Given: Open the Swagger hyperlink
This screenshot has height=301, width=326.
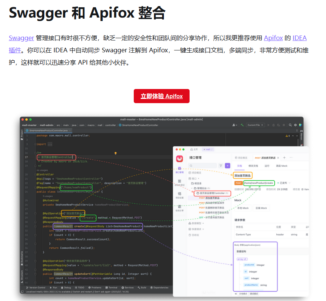Looking at the screenshot, I should click(21, 38).
